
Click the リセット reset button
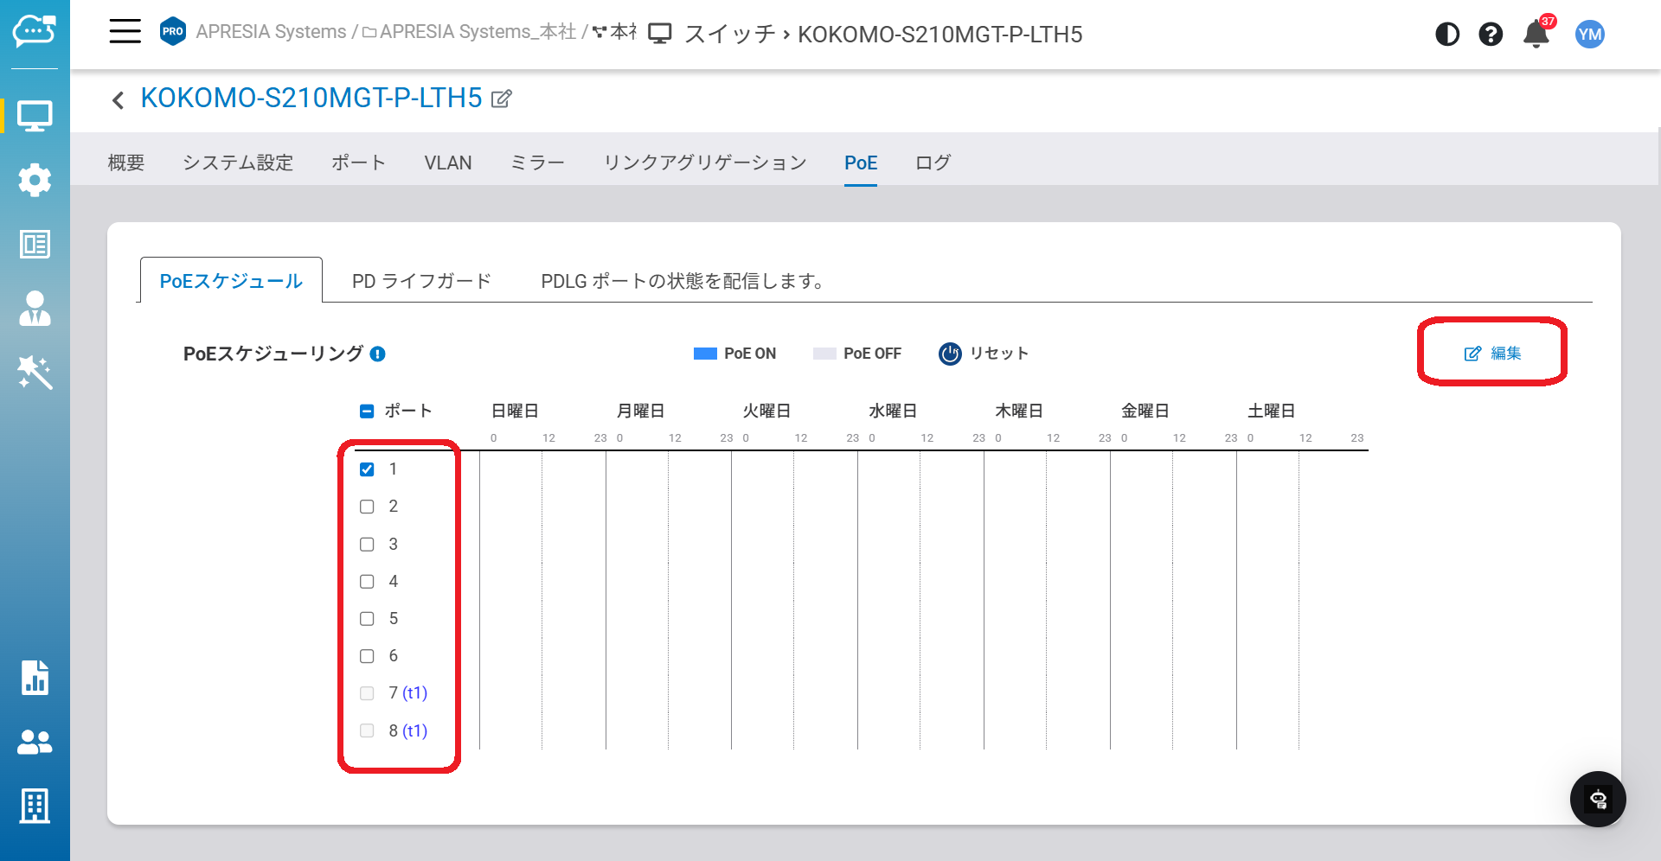click(984, 354)
